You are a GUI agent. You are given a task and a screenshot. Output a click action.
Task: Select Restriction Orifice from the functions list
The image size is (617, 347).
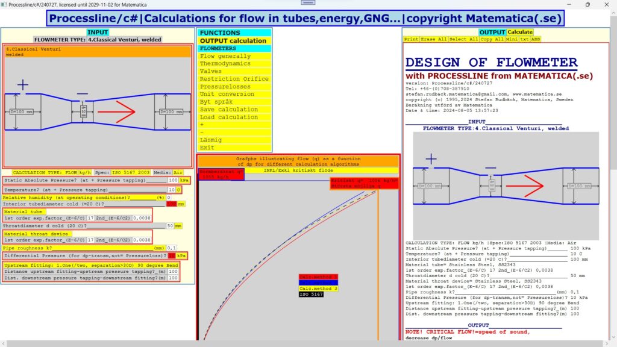click(x=234, y=79)
